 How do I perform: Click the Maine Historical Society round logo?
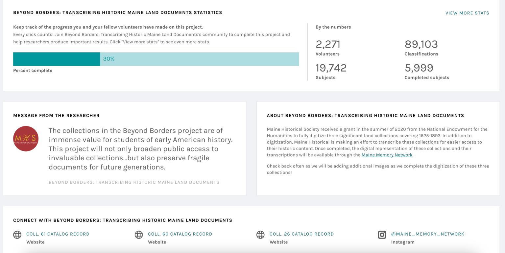tap(26, 139)
